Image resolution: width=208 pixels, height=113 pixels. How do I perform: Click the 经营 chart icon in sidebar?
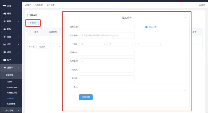pos(4,44)
